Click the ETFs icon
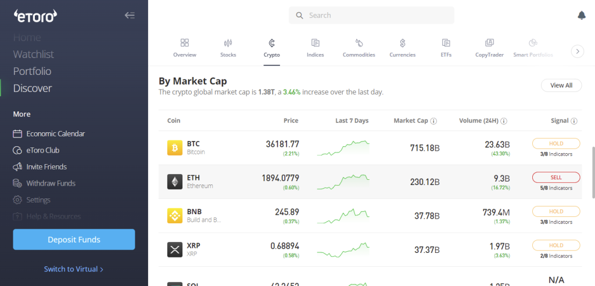The width and height of the screenshot is (595, 286). click(x=446, y=42)
